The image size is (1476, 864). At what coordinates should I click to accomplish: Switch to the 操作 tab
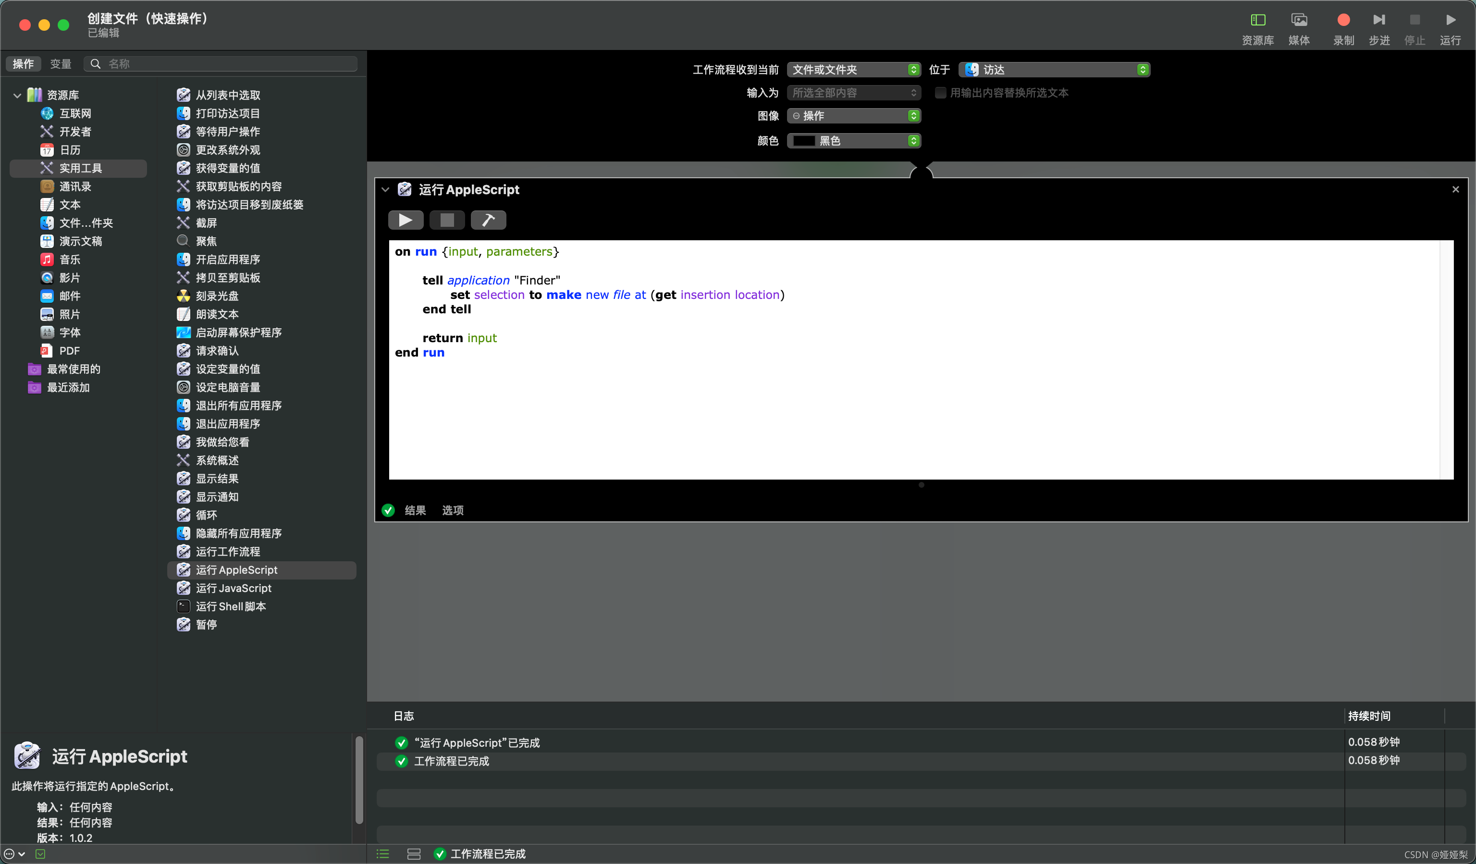click(24, 64)
